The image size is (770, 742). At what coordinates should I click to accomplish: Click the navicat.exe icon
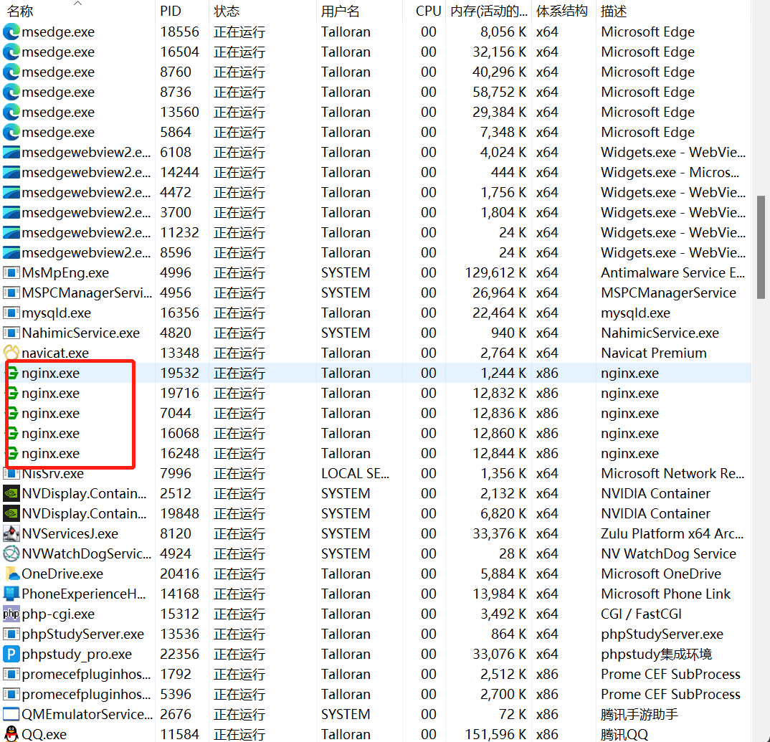pos(11,353)
